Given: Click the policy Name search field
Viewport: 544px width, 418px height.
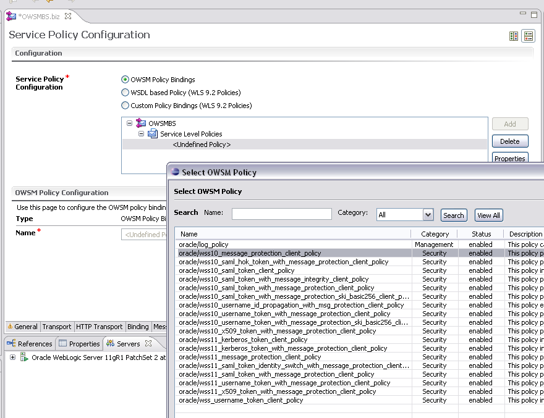Looking at the screenshot, I should (281, 214).
